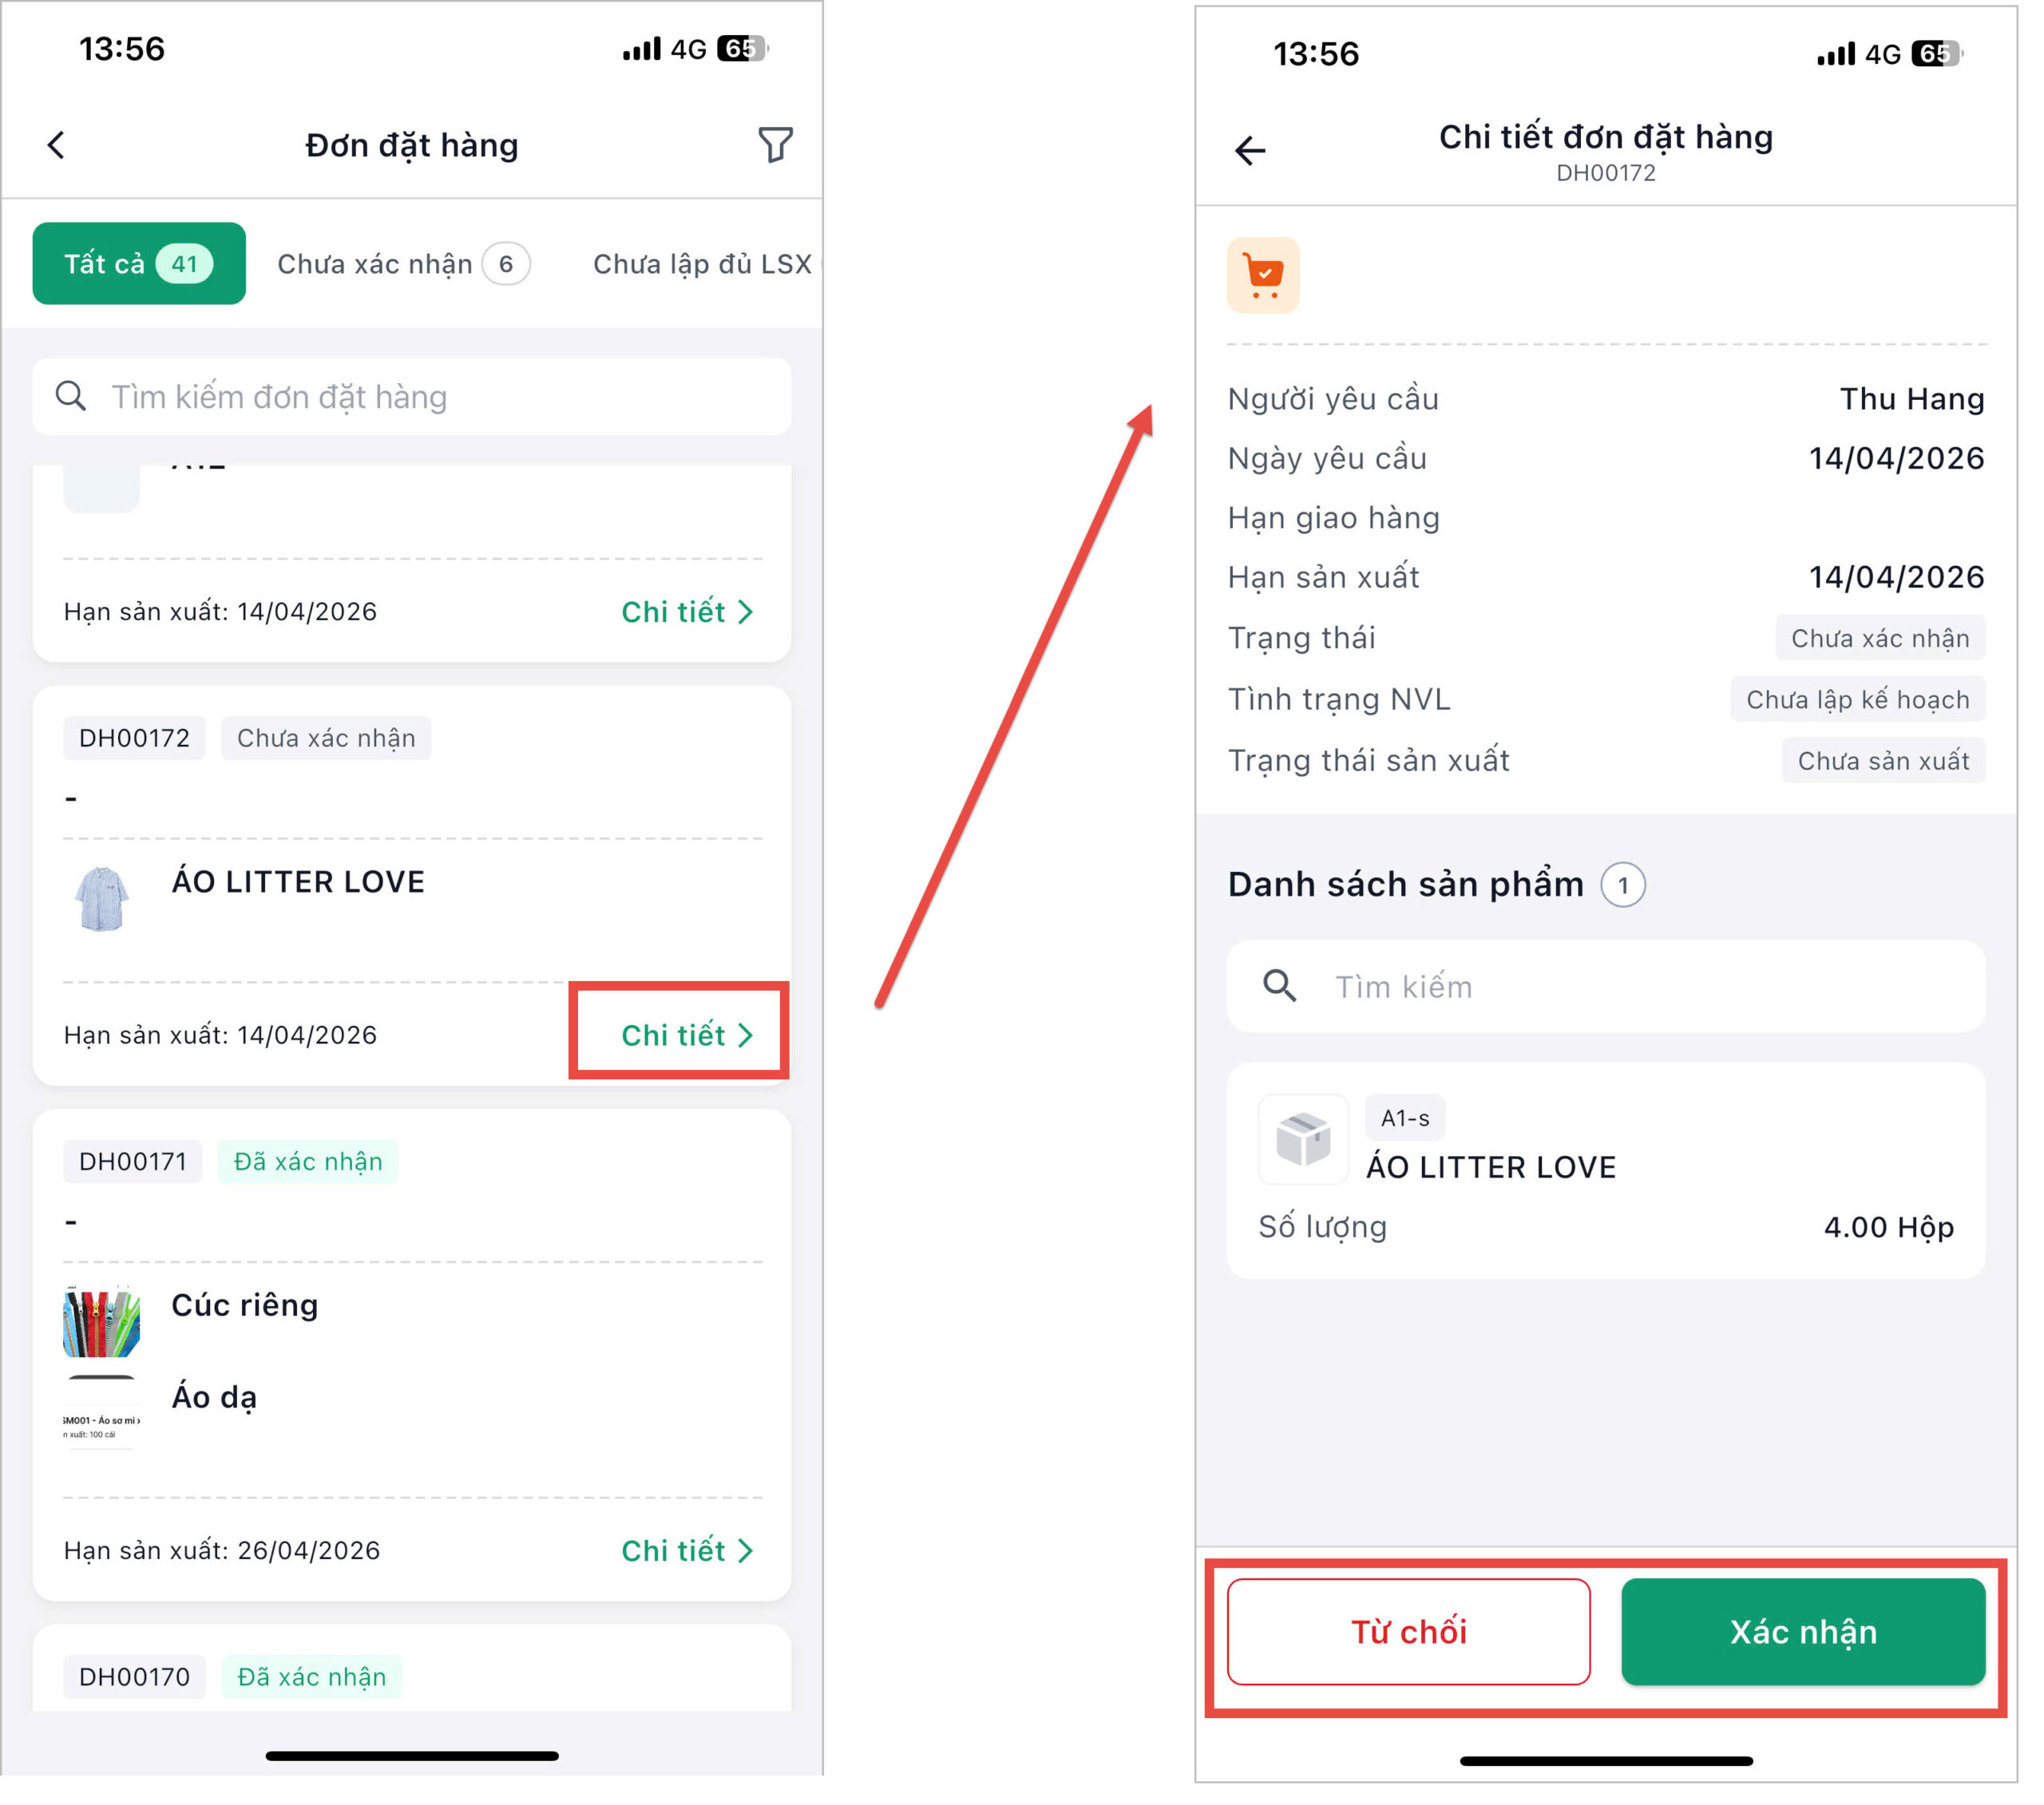The image size is (2044, 1805).
Task: Tap the orange shopping cart icon
Action: tap(1263, 275)
